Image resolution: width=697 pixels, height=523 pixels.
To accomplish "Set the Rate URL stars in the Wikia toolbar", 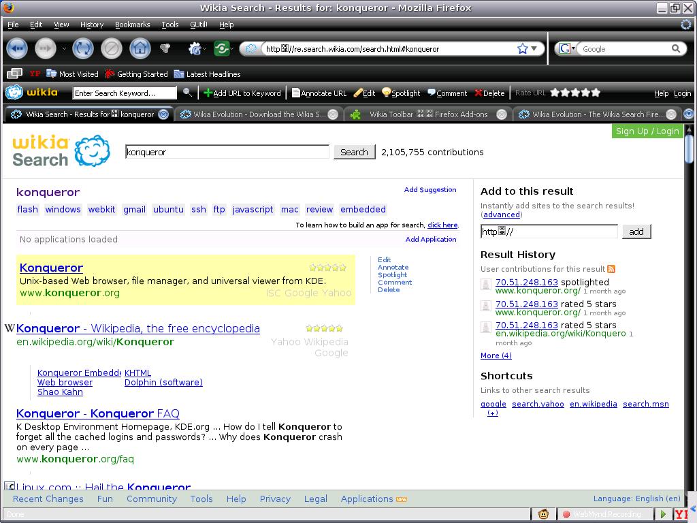I will [575, 93].
